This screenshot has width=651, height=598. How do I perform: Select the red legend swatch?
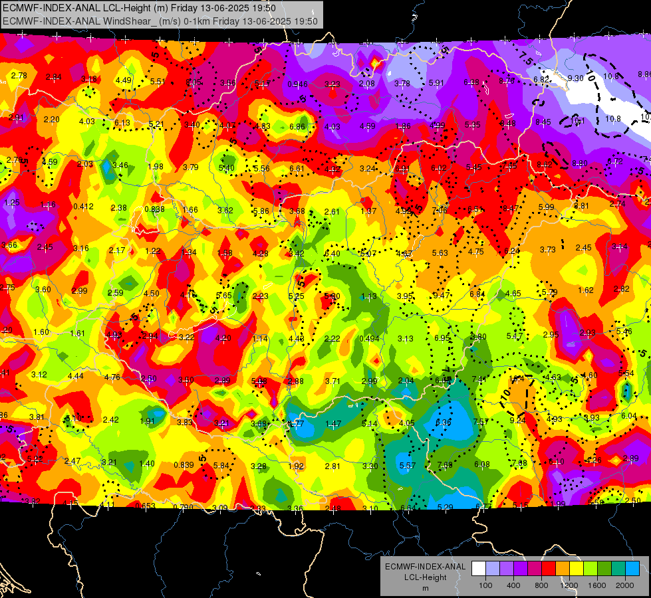[x=549, y=569]
